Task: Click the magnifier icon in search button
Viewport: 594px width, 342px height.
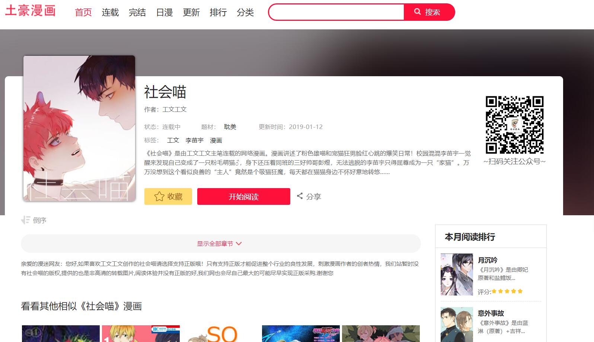Action: coord(418,12)
